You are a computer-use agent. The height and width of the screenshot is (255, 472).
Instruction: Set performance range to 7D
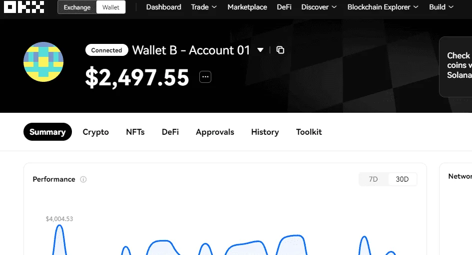click(373, 179)
